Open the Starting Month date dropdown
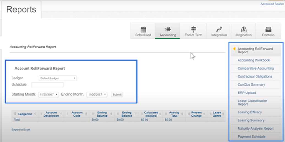This screenshot has width=285, height=142. [x=48, y=95]
